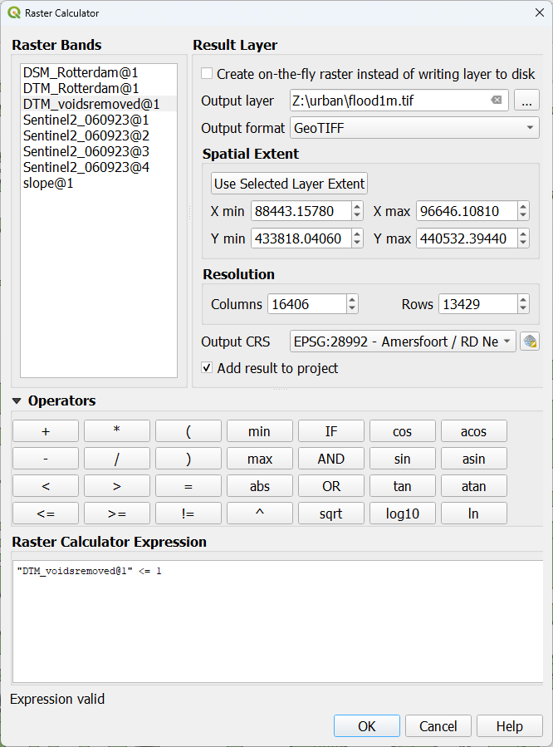Insert the multiplication operator
The height and width of the screenshot is (747, 553).
pos(116,431)
